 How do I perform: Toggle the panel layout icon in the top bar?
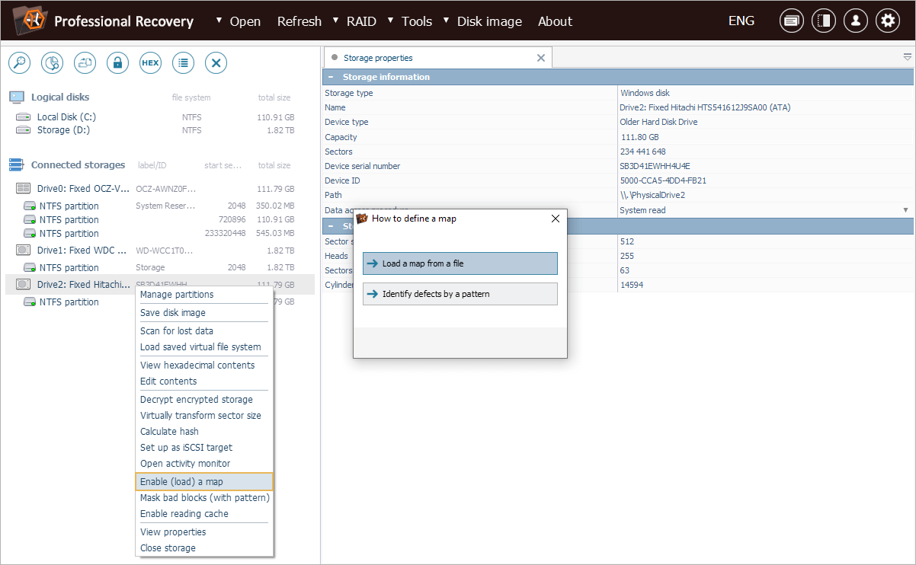point(824,21)
